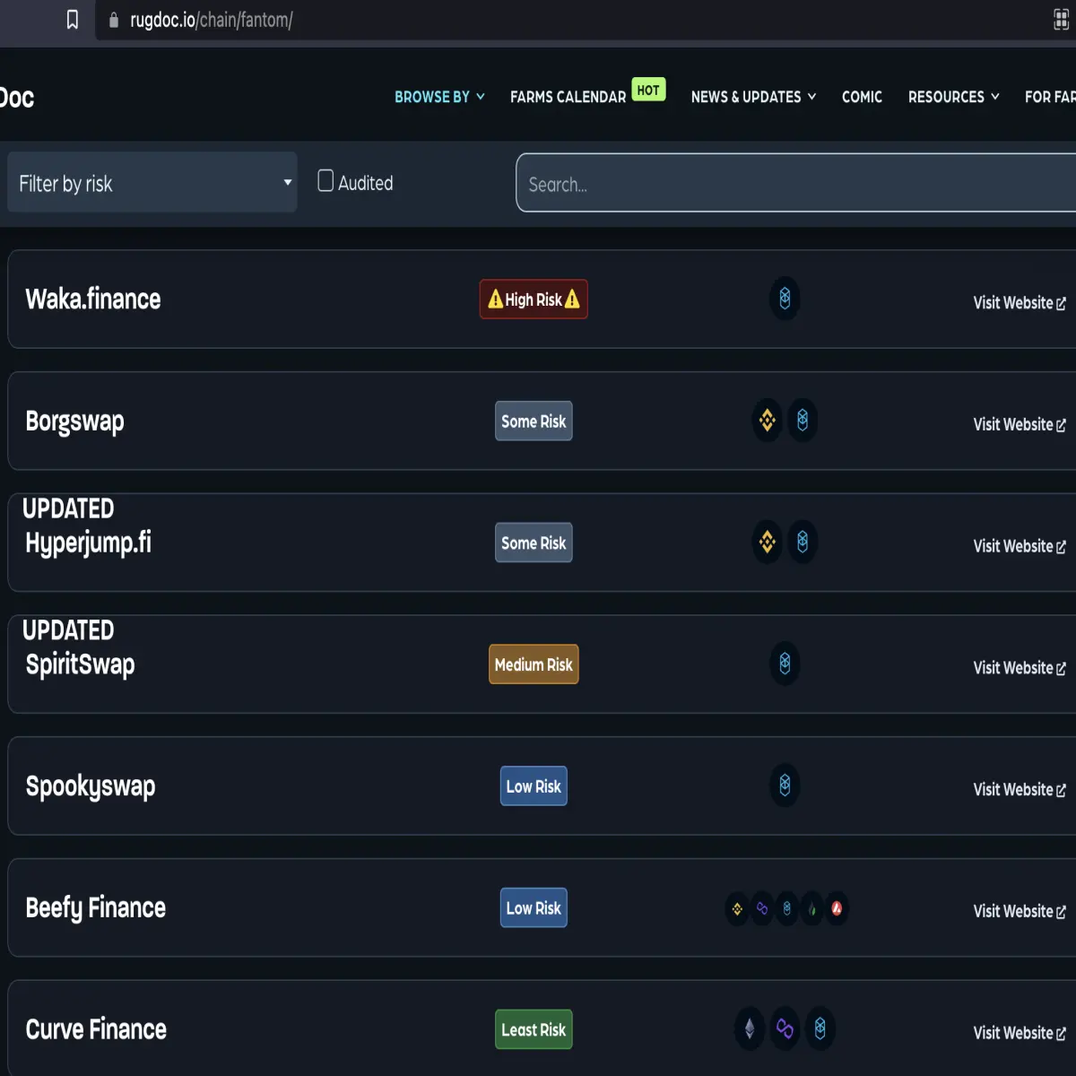Click the rugdoc.io address bar URL
This screenshot has width=1076, height=1076.
(x=212, y=20)
